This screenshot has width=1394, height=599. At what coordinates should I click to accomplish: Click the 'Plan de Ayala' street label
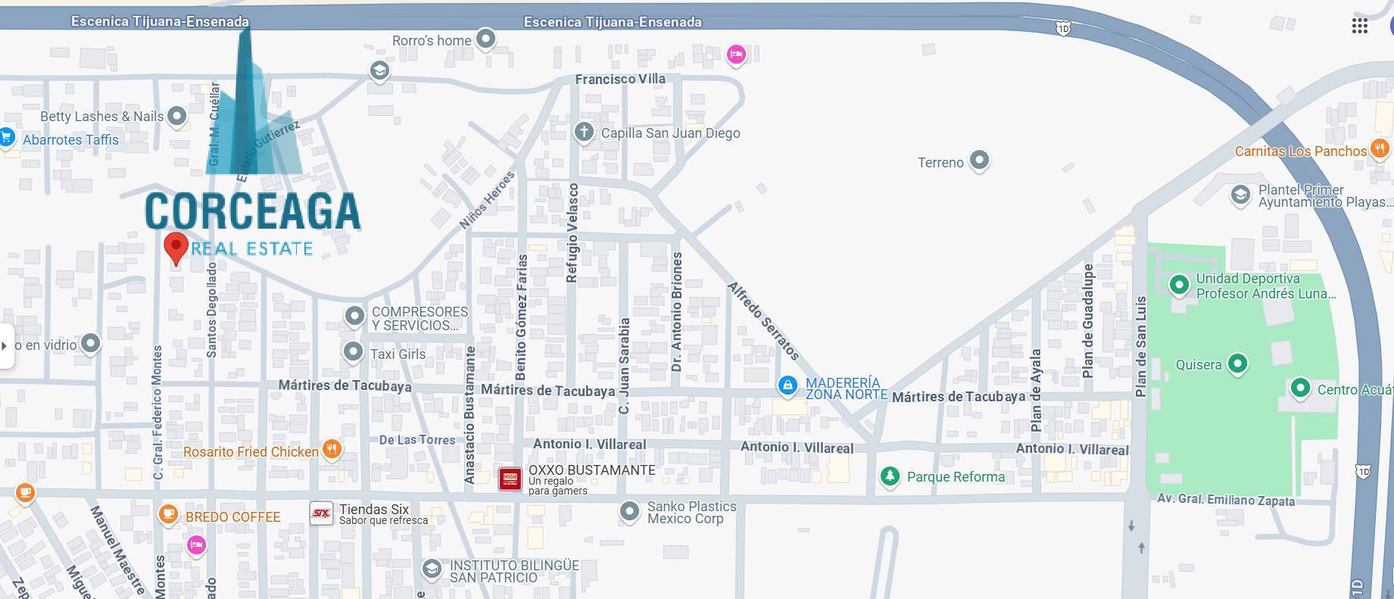(1037, 391)
